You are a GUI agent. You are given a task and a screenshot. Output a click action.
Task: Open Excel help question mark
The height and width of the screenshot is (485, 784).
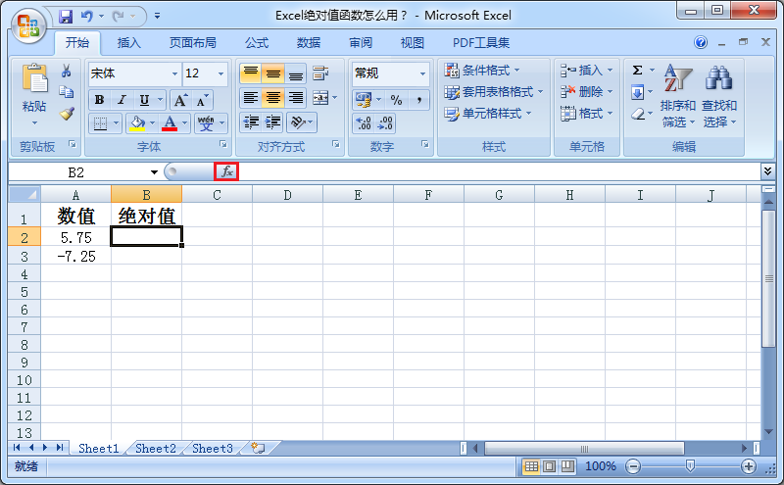point(701,42)
